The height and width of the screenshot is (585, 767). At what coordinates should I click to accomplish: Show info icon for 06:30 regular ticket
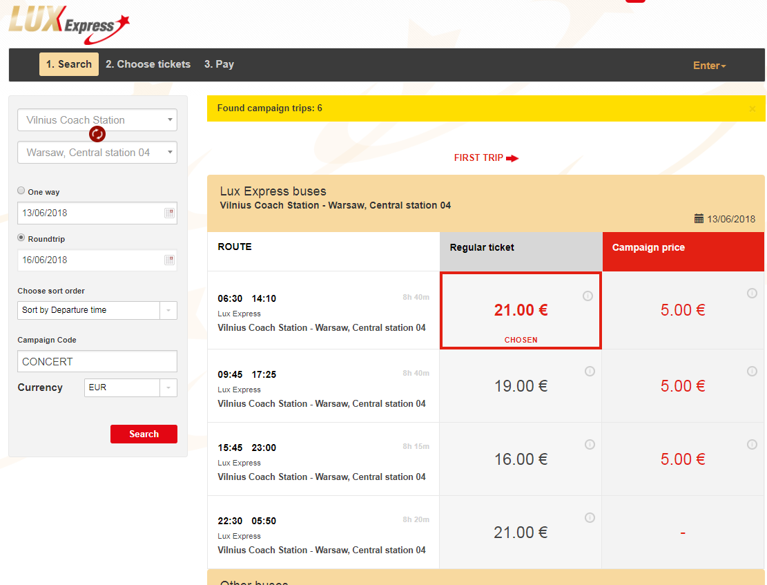(x=588, y=296)
